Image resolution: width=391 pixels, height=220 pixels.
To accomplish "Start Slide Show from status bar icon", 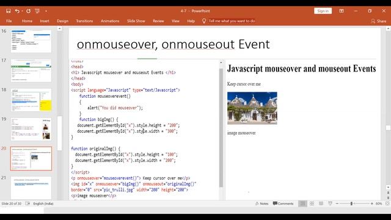I will pyautogui.click(x=330, y=204).
